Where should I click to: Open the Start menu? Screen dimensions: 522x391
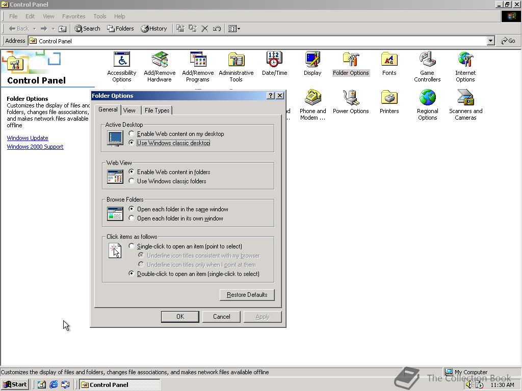coord(15,385)
